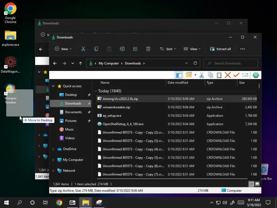The height and width of the screenshot is (208, 277).
Task: Open the recent locations dropdown arrow
Action: click(x=72, y=63)
